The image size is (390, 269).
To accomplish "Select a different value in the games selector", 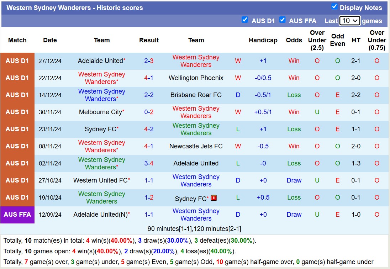I will (x=350, y=21).
